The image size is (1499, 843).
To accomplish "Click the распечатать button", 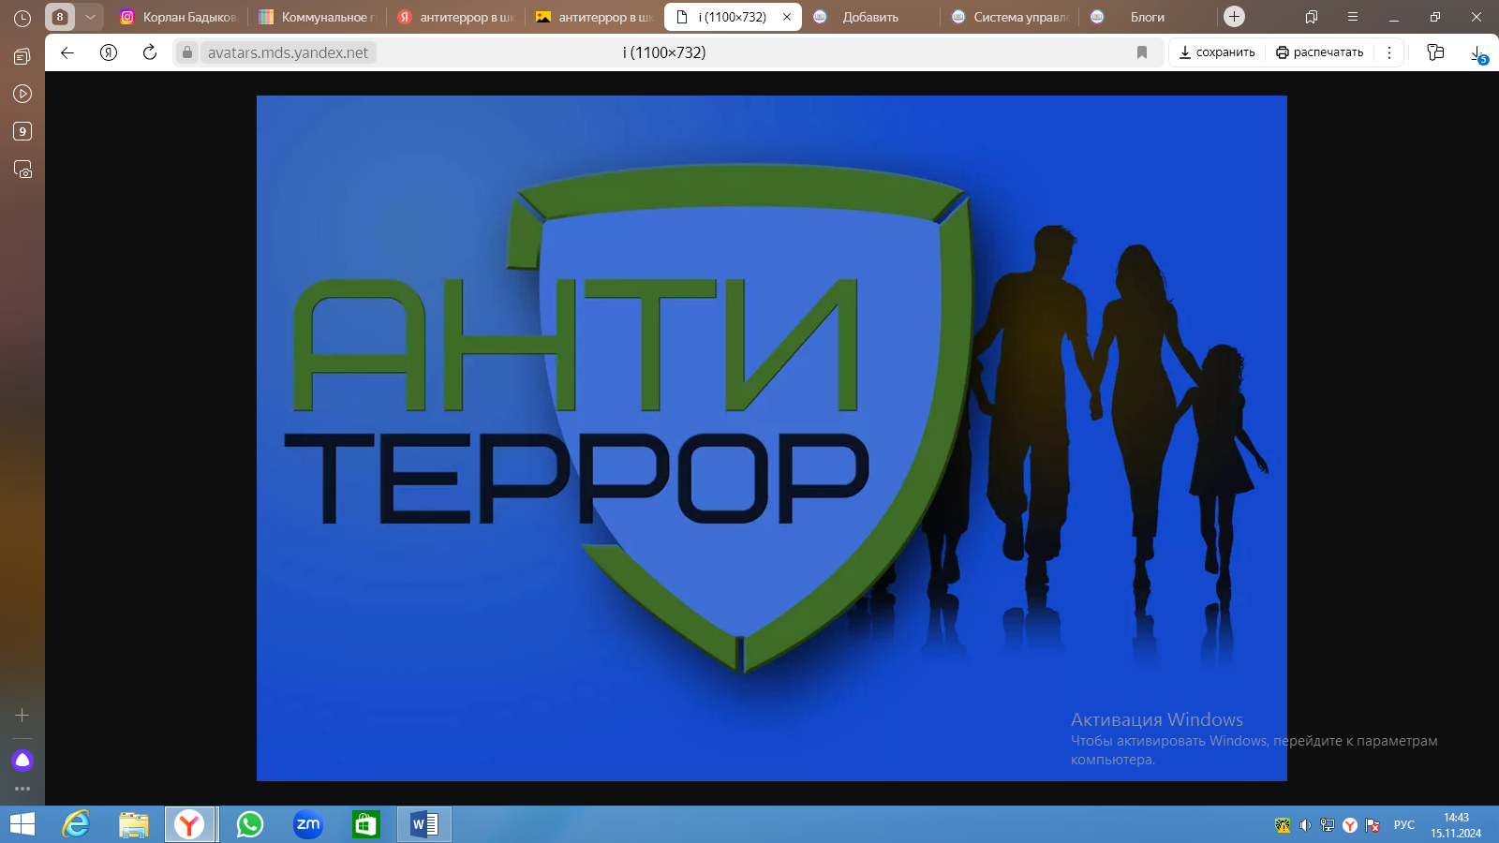I will (1319, 52).
